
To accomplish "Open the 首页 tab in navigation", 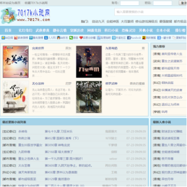I will pos(8,30).
